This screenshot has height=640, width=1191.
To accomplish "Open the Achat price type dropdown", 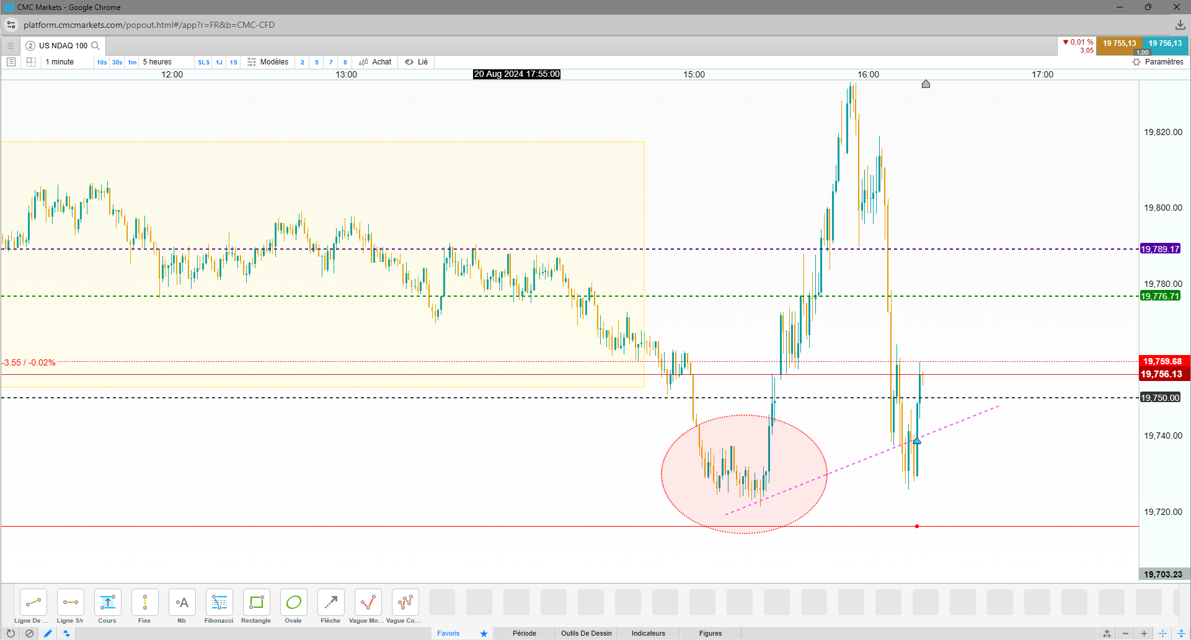I will pos(375,62).
